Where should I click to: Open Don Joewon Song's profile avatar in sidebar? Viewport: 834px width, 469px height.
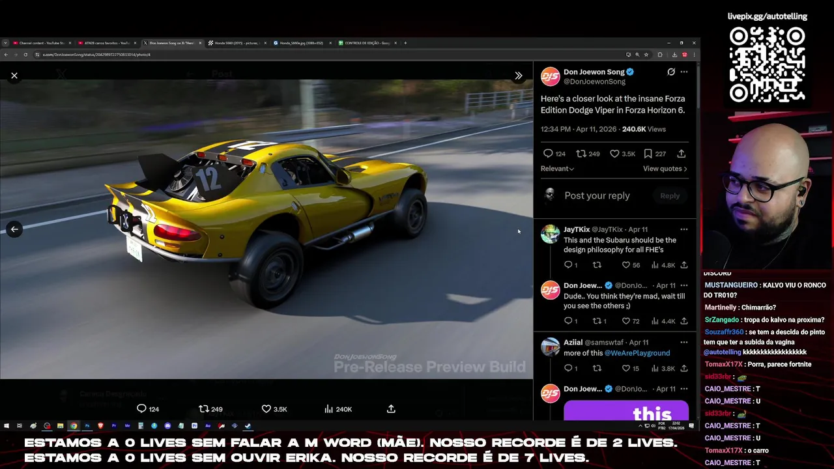click(551, 76)
